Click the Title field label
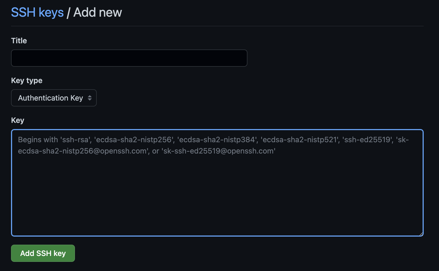The height and width of the screenshot is (271, 439). (19, 41)
